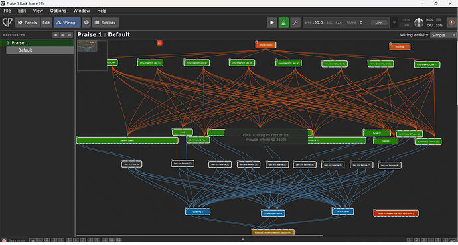Click the TRANS transpose value 0
Viewport: 458px width, 245px height.
click(x=361, y=23)
